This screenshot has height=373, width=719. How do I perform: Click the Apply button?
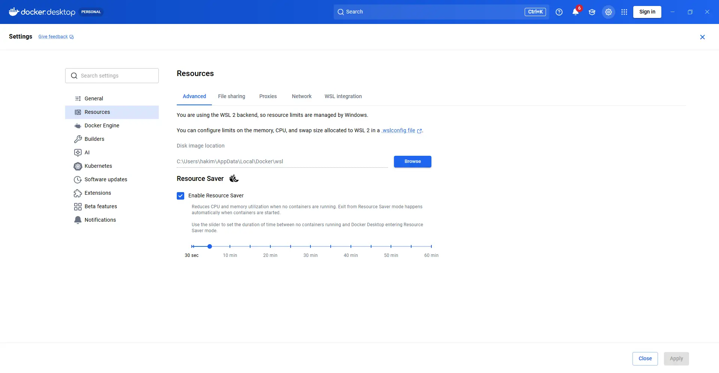(x=676, y=359)
